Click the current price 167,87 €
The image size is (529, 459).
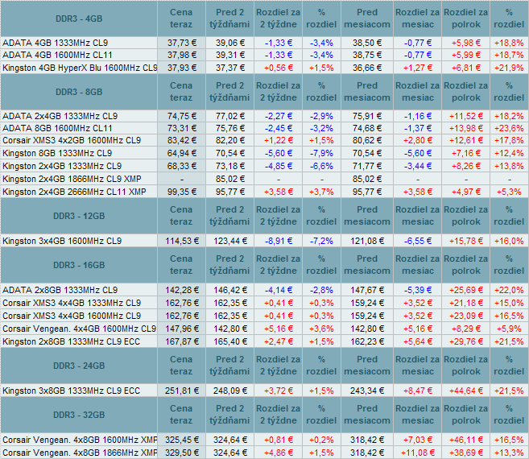pos(182,341)
